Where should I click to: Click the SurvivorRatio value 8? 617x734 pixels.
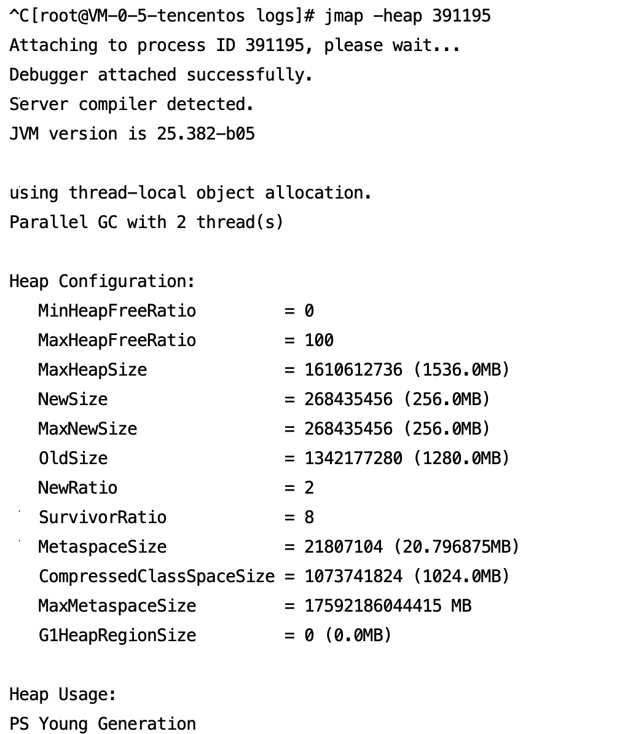pos(309,517)
